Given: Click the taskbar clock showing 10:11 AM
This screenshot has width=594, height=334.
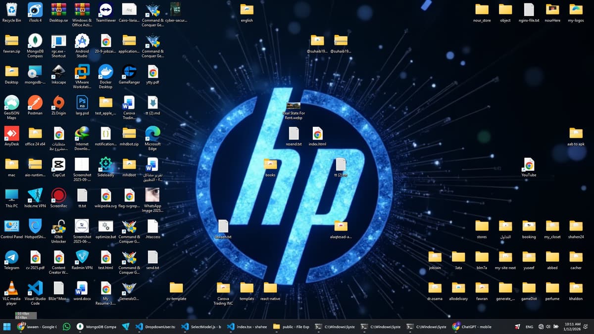Looking at the screenshot, I should (x=572, y=327).
